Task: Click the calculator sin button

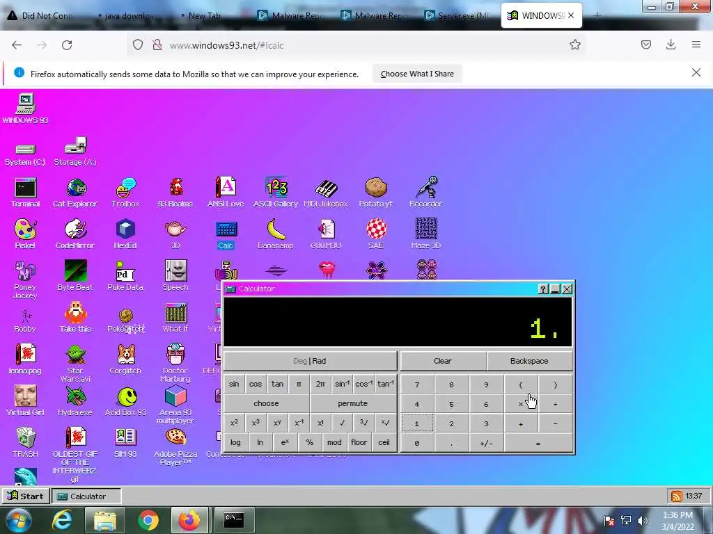Action: click(x=234, y=384)
